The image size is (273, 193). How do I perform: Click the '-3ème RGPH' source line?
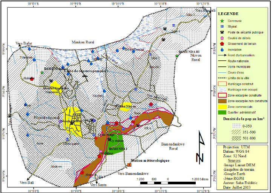(233, 178)
